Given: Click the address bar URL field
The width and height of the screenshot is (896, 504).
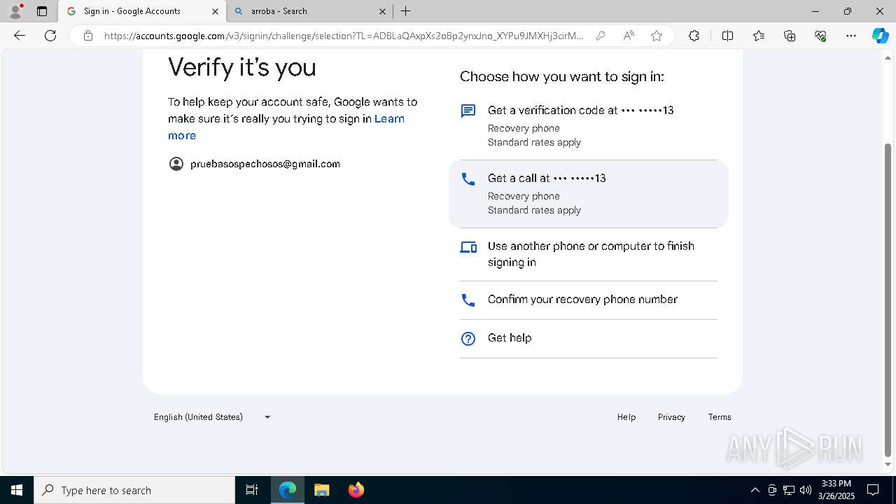Looking at the screenshot, I should coord(343,36).
